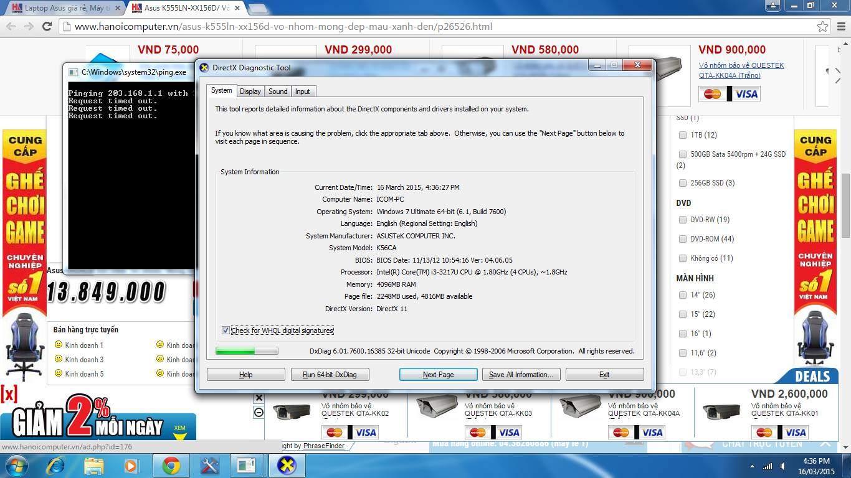Image resolution: width=851 pixels, height=478 pixels.
Task: Click the browser vertical scrollbar
Action: (x=845, y=204)
